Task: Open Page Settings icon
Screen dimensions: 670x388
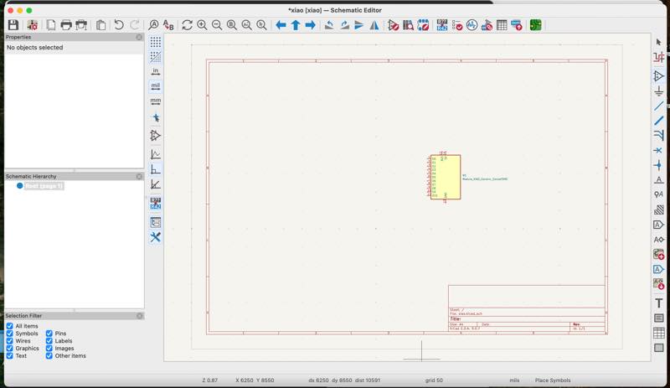Action: 51,25
